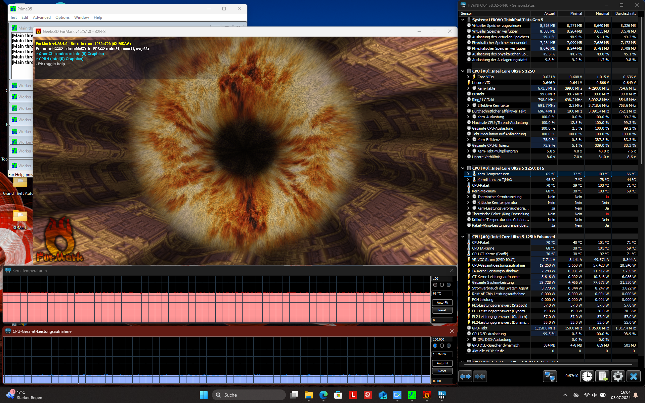This screenshot has width=645, height=403.
Task: Collapse the CPU [#0] Intel Core Ultra 5 125U group
Action: [463, 71]
